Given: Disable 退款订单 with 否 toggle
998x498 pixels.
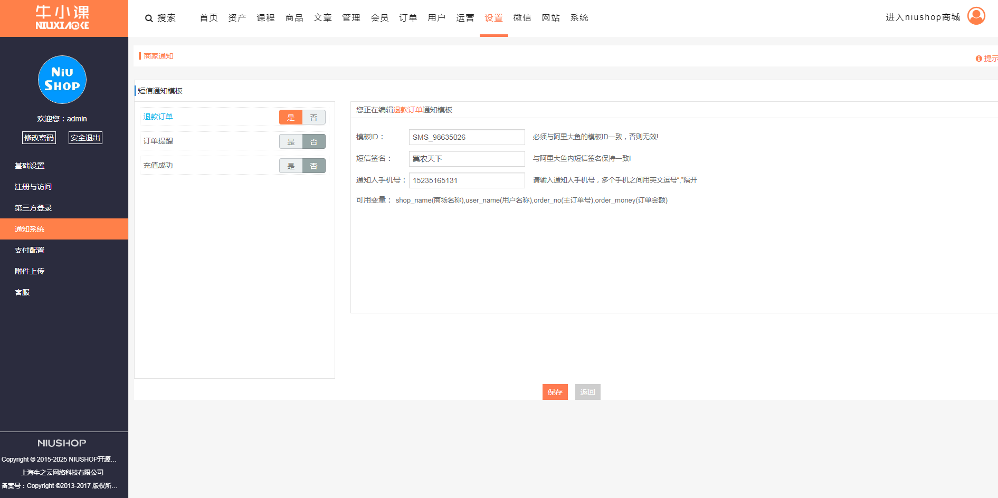Looking at the screenshot, I should coord(313,117).
